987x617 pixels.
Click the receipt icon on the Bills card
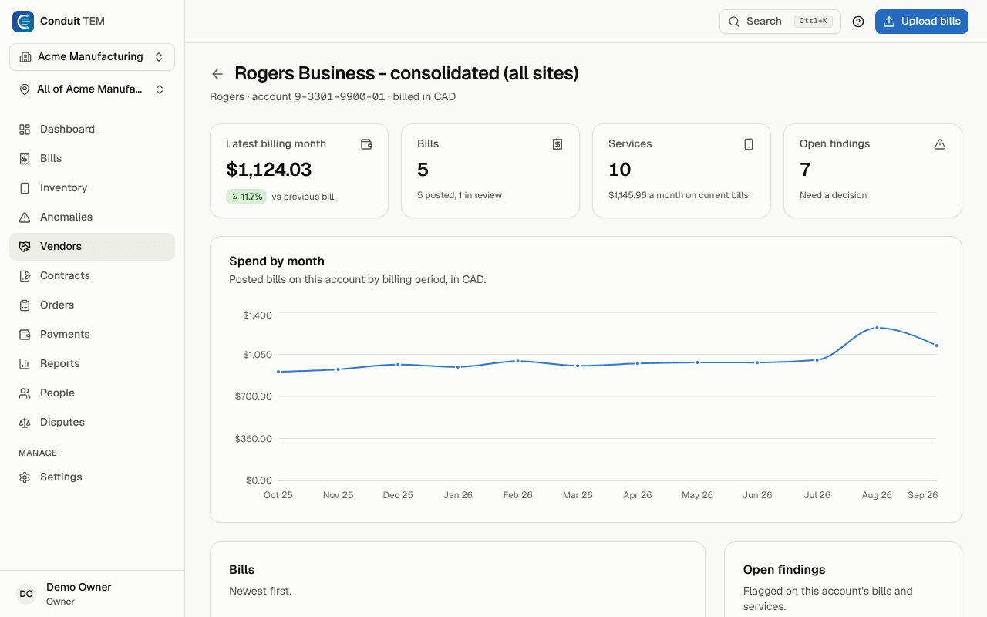tap(558, 144)
